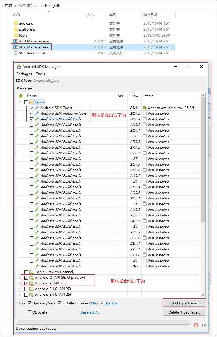
Task: Expand the Android Q (API 28, Q preview) group
Action: point(20,278)
